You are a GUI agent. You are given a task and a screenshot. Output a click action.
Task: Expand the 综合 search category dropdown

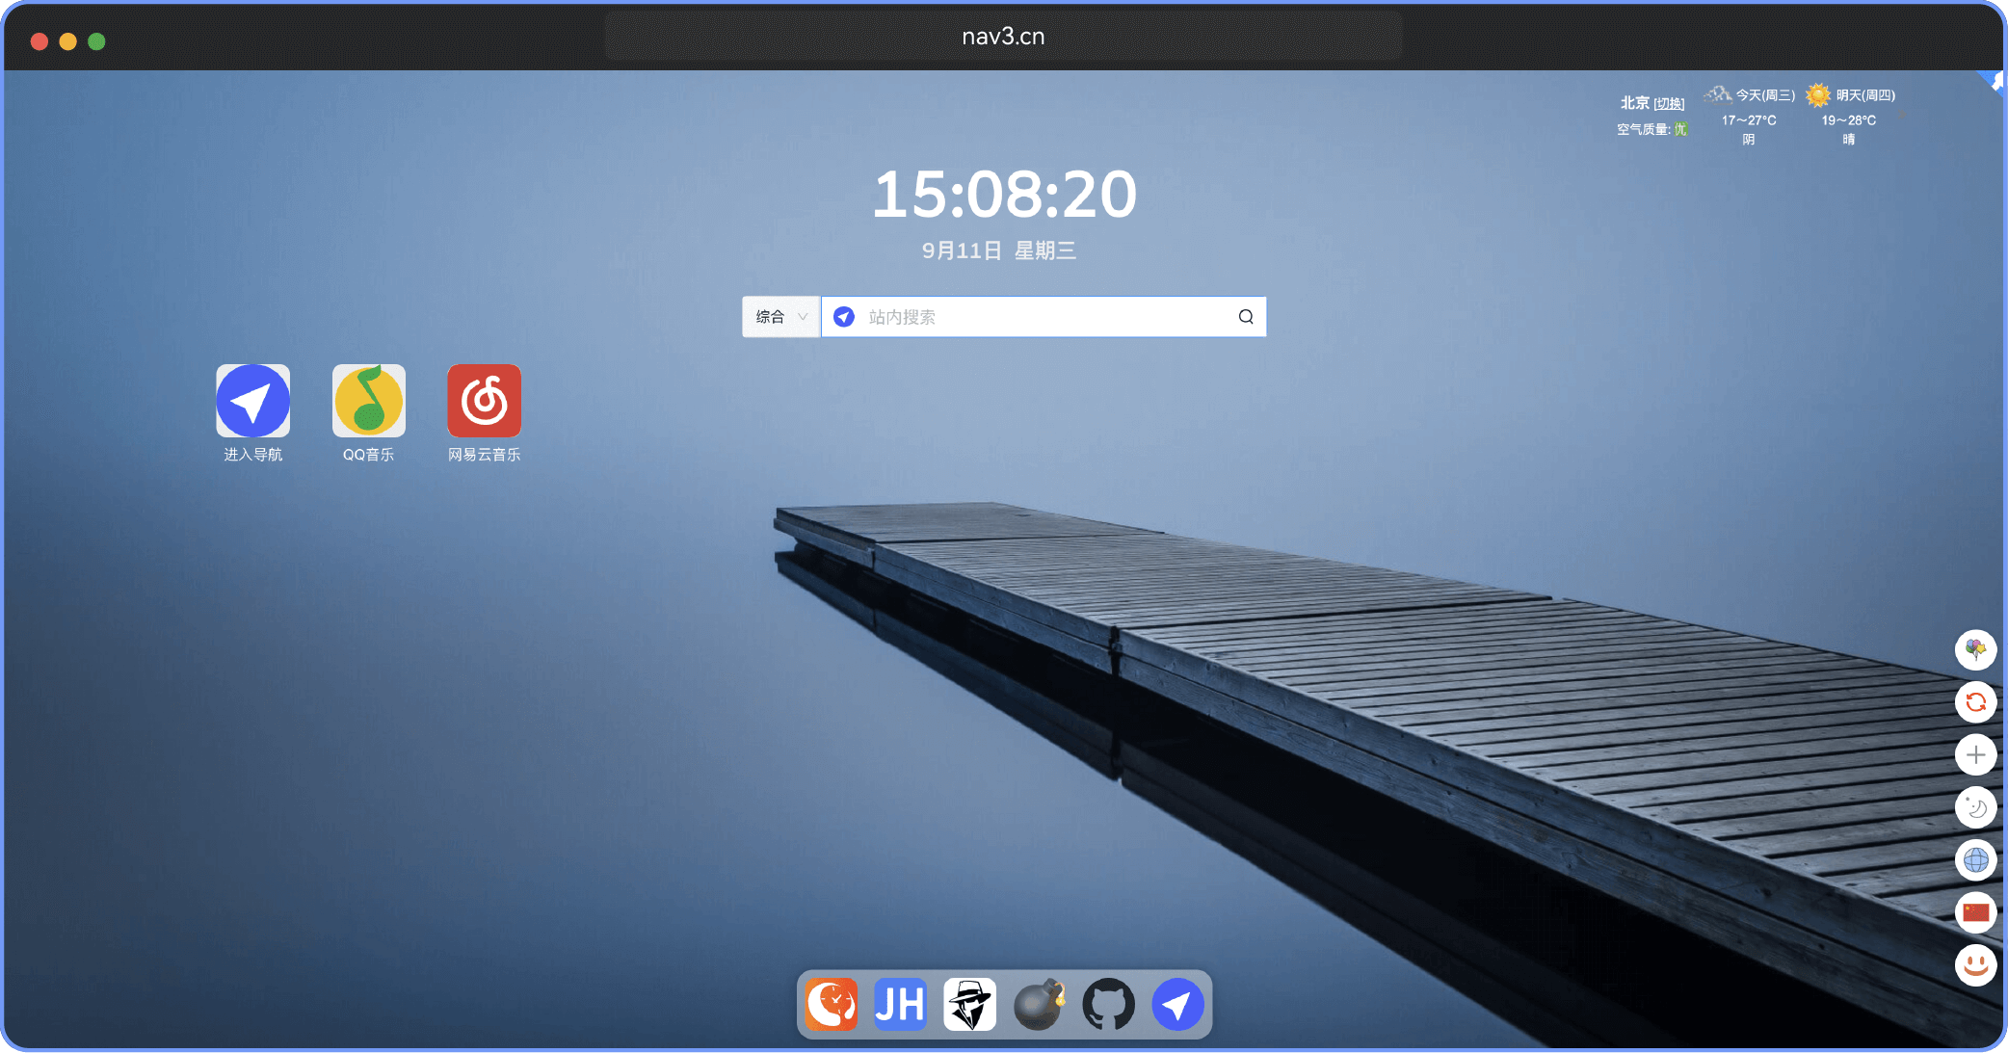(x=780, y=317)
